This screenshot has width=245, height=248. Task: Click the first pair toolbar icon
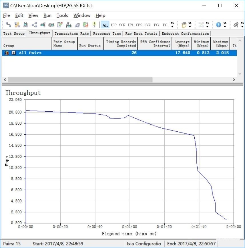click(x=9, y=25)
